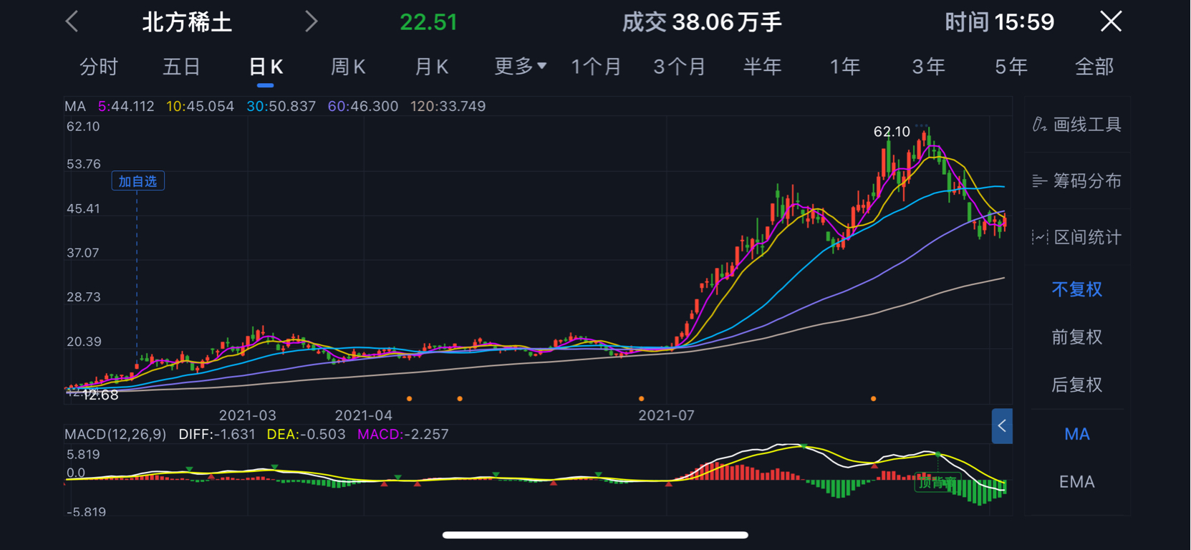Select 后复权 adjustment mode
The width and height of the screenshot is (1191, 550).
pyautogui.click(x=1076, y=385)
